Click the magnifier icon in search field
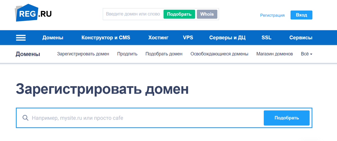 pos(26,118)
